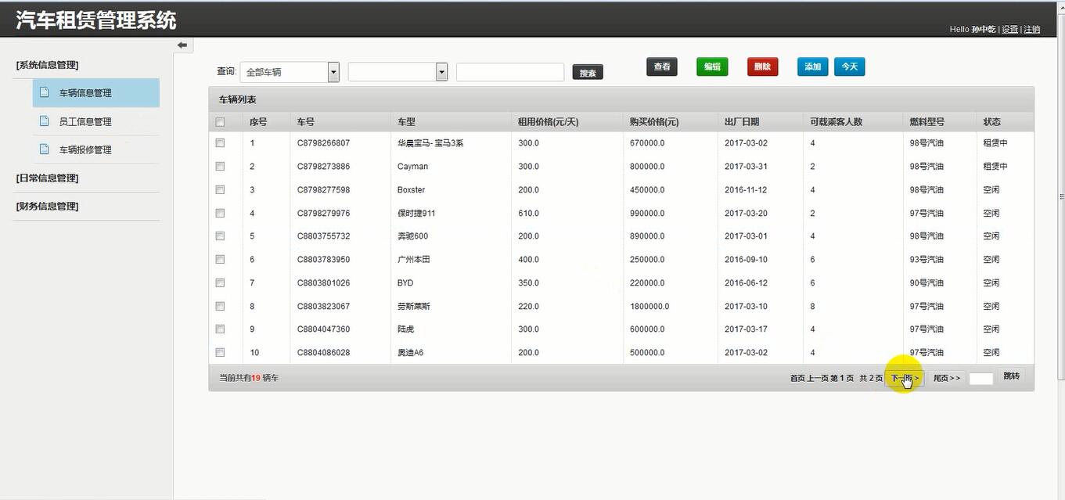Focus the page number jump field
1065x500 pixels.
pyautogui.click(x=981, y=379)
